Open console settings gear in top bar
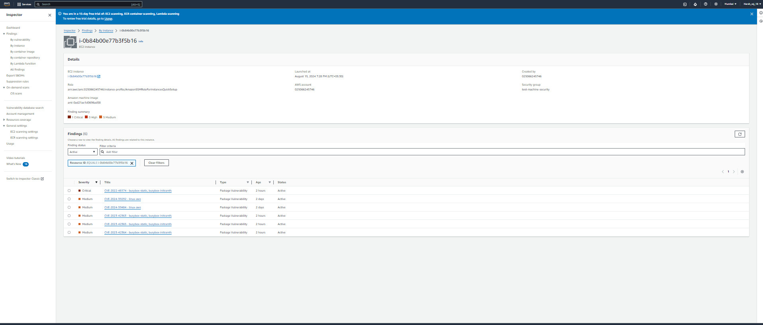The width and height of the screenshot is (763, 325). [x=716, y=4]
